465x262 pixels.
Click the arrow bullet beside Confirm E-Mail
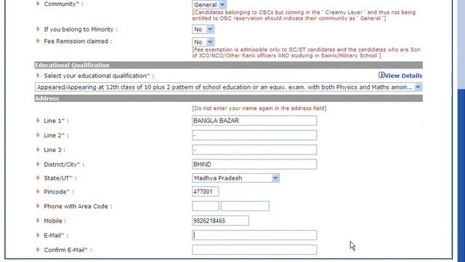pos(38,250)
